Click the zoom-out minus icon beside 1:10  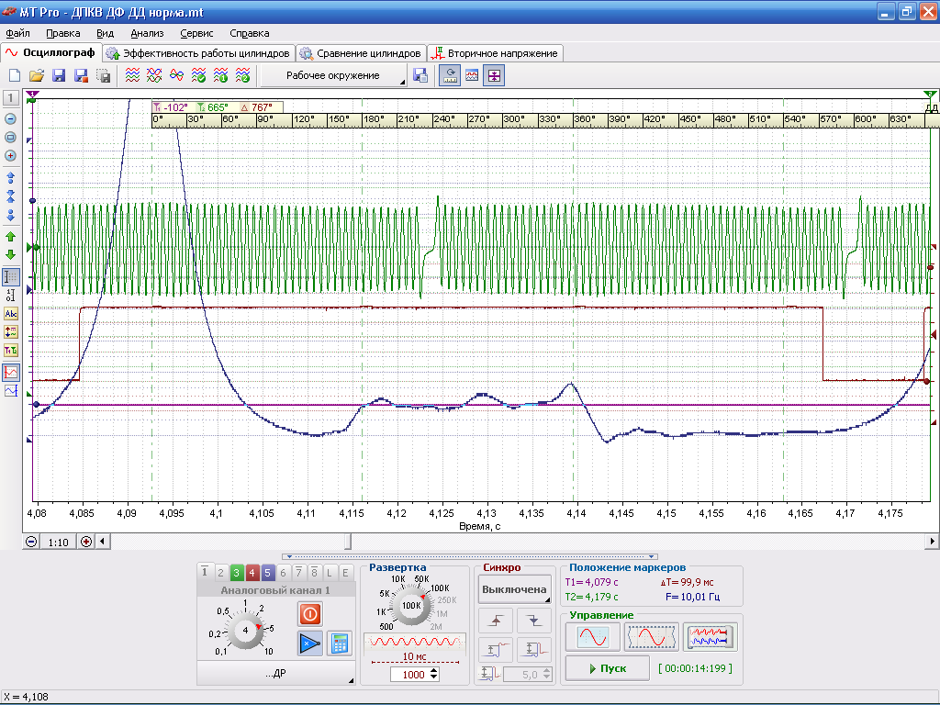point(31,542)
